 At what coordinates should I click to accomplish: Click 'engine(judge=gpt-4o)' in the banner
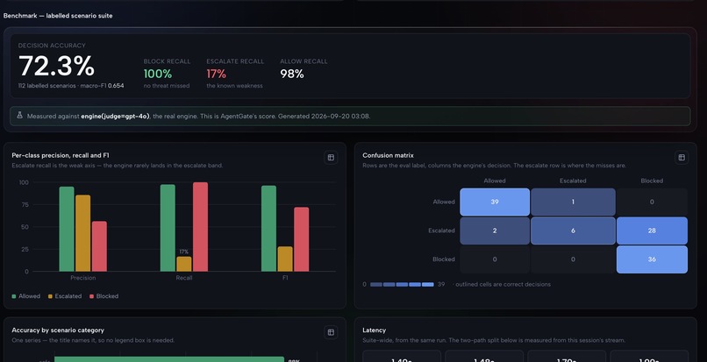coord(115,117)
